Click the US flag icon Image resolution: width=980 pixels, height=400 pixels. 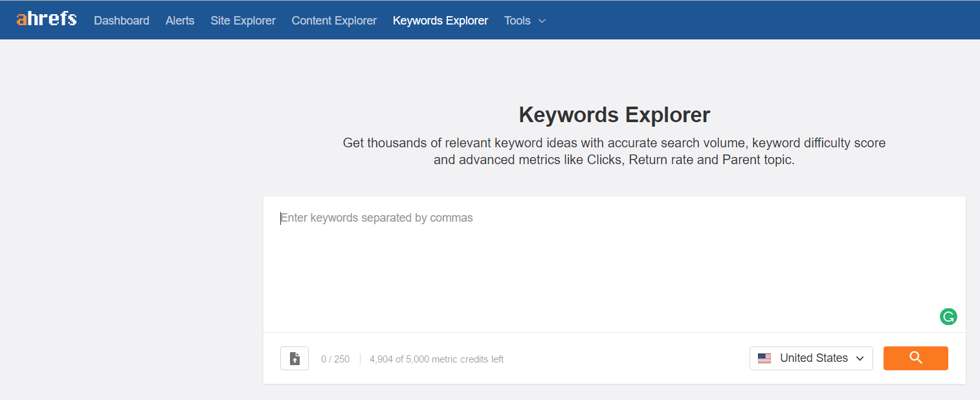coord(764,359)
